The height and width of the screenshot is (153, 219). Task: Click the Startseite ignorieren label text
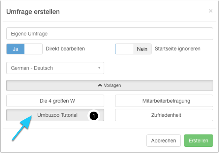click(177, 49)
